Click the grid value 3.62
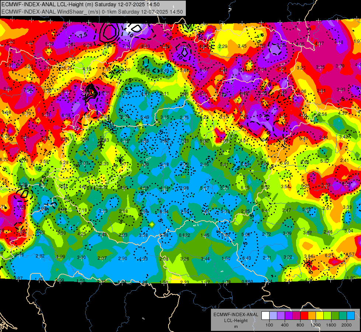The width and height of the screenshot is (361, 332). 308,233
